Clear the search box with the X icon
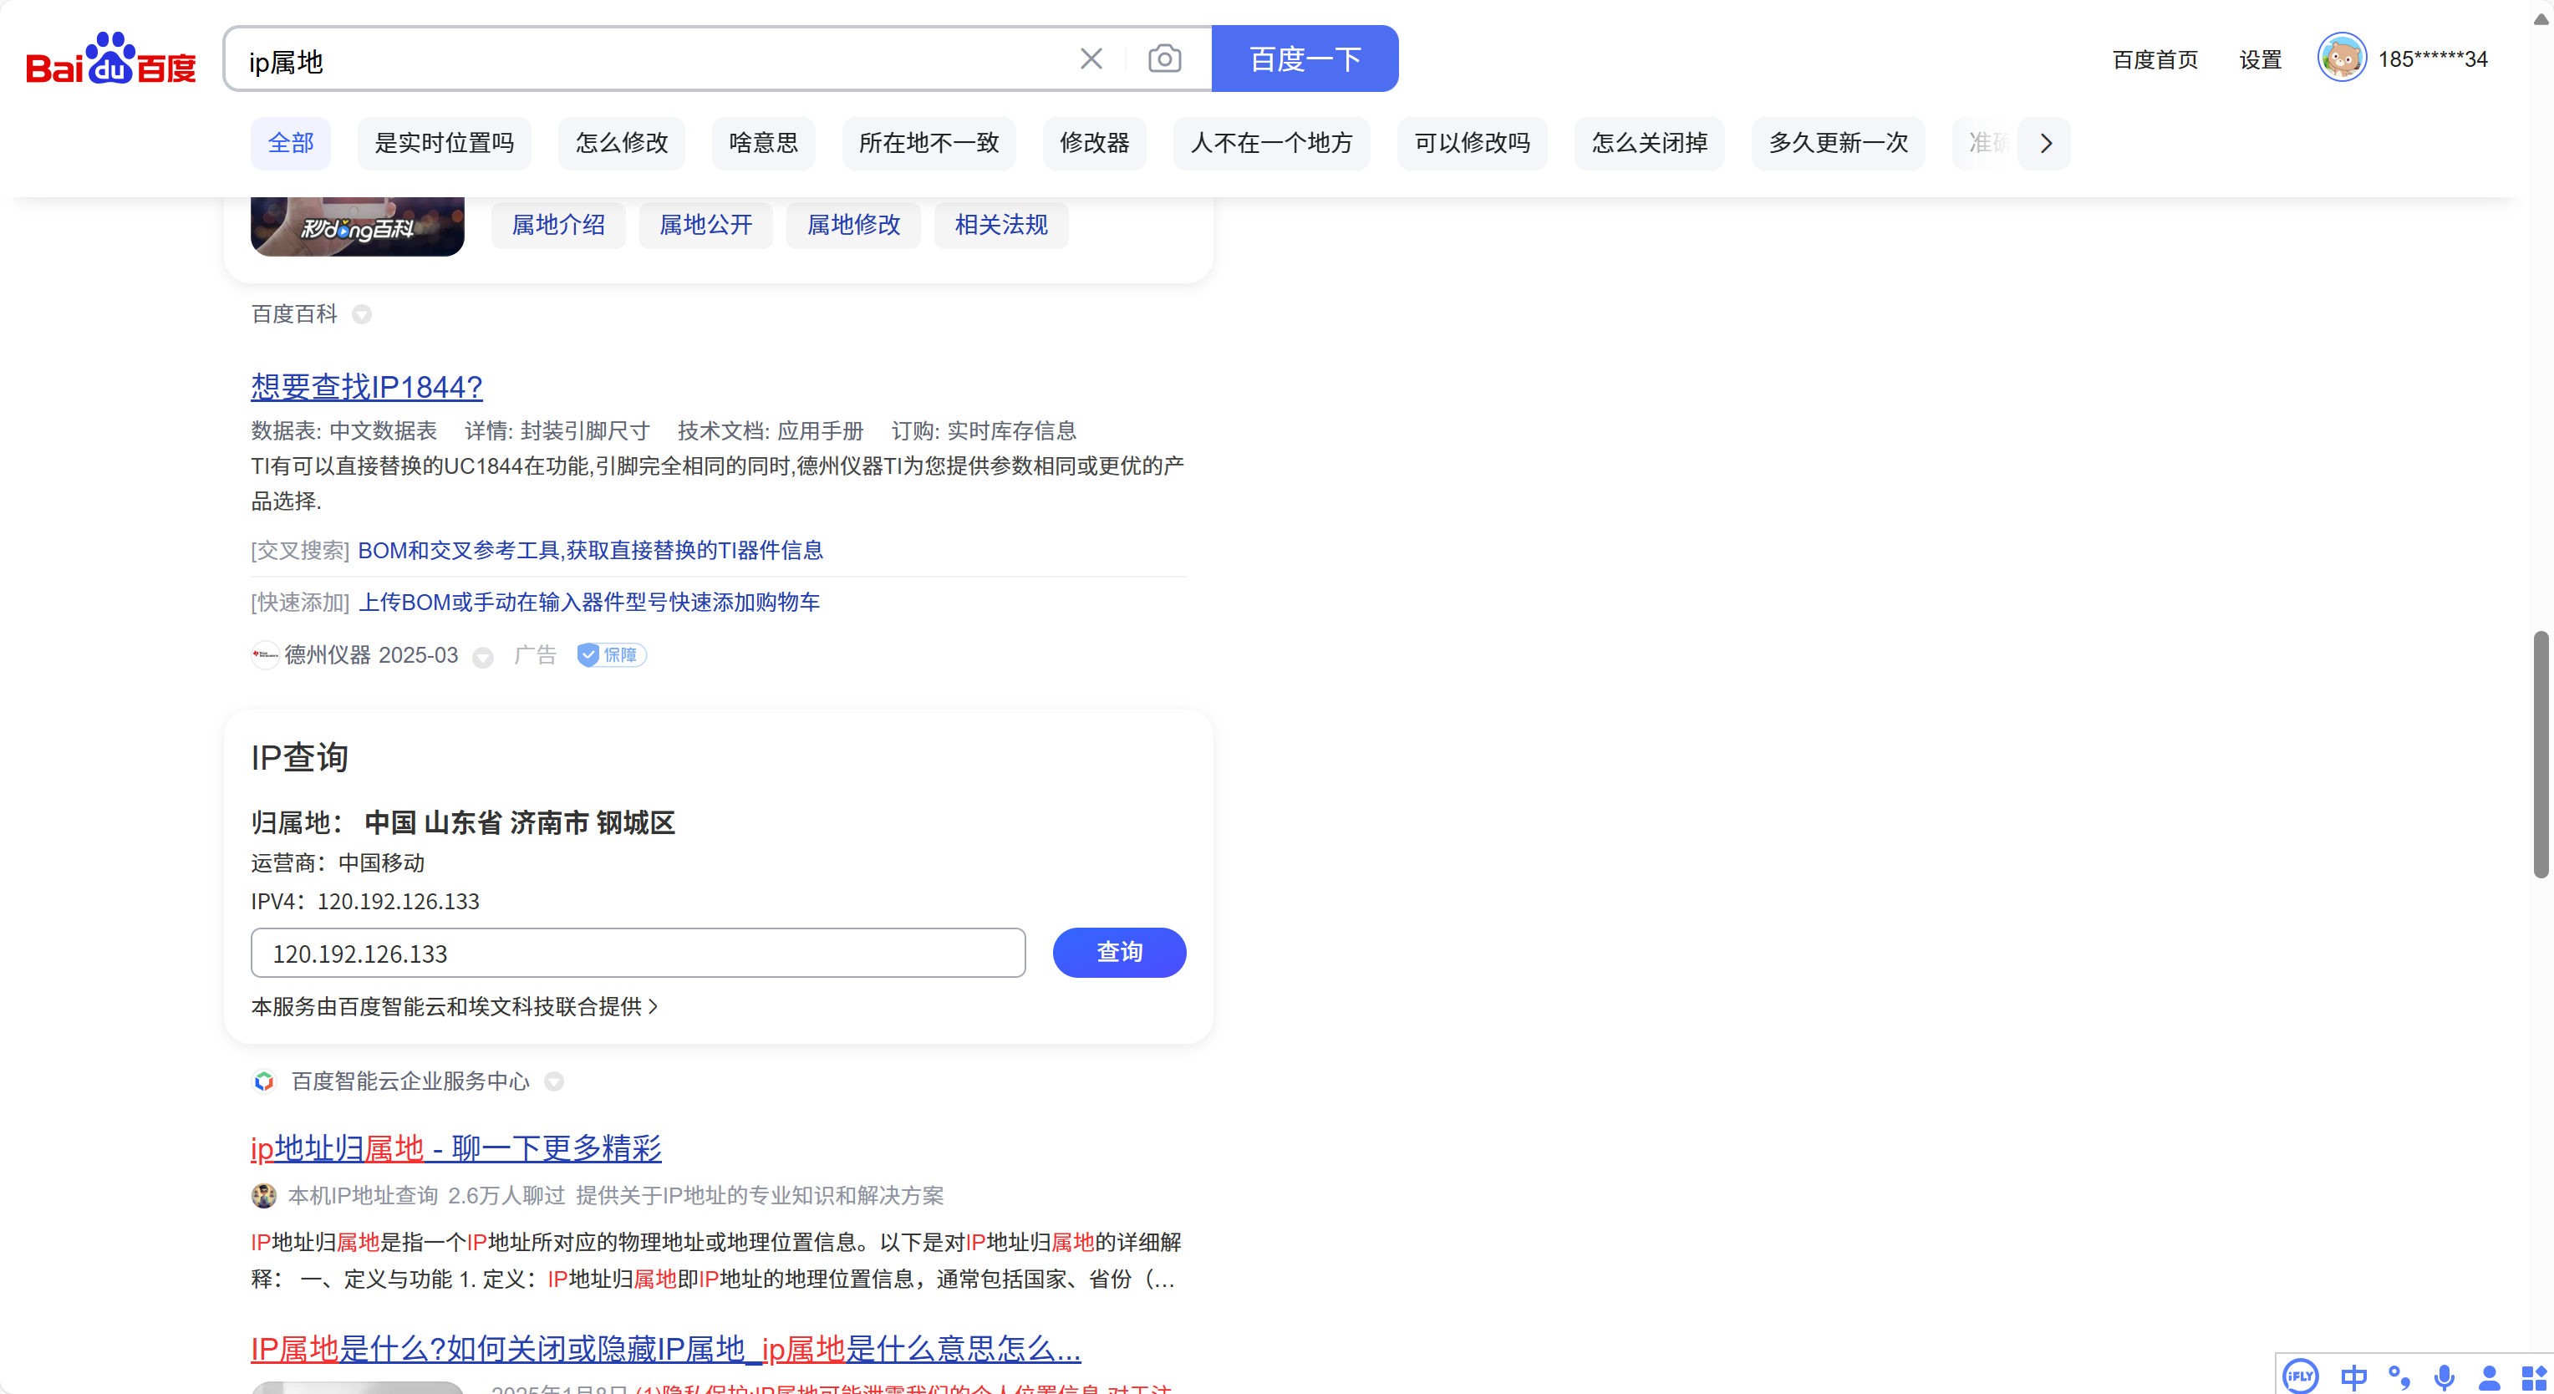The height and width of the screenshot is (1394, 2554). click(x=1091, y=59)
